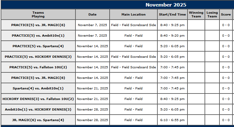Select PRACTICE(5) vs. HICKORY DENNIS(3) game
234x127 pixels.
(38, 57)
